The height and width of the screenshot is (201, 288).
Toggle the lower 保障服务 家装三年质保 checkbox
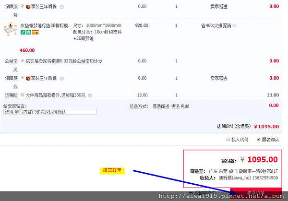(23, 78)
